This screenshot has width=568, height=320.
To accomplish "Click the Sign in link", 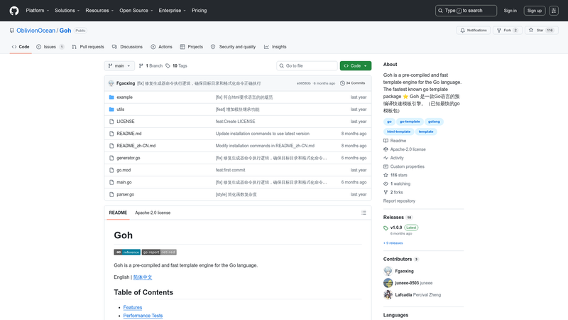I will coord(510,11).
